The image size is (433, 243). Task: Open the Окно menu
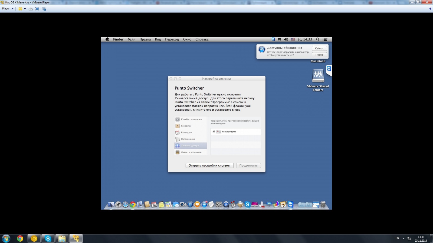(187, 39)
